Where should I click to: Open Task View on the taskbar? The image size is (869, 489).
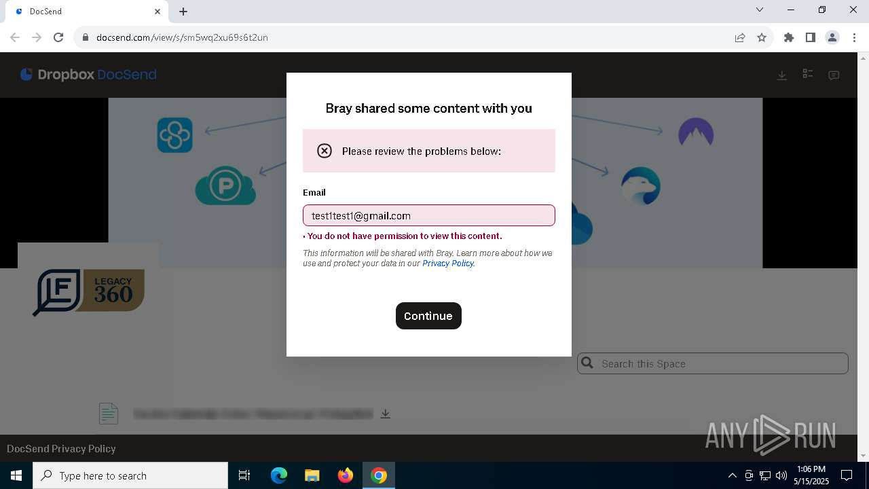(x=244, y=475)
